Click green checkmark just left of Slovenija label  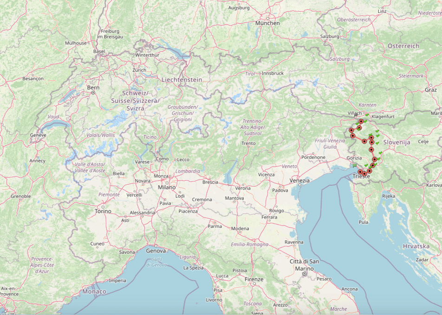377,143
